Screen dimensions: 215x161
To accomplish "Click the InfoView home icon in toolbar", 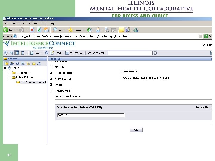I will point(6,53).
